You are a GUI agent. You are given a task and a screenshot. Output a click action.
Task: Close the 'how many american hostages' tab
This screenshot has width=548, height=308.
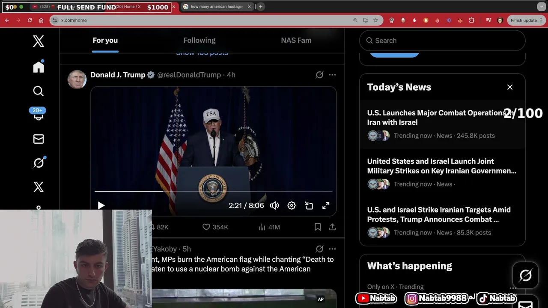pyautogui.click(x=249, y=7)
